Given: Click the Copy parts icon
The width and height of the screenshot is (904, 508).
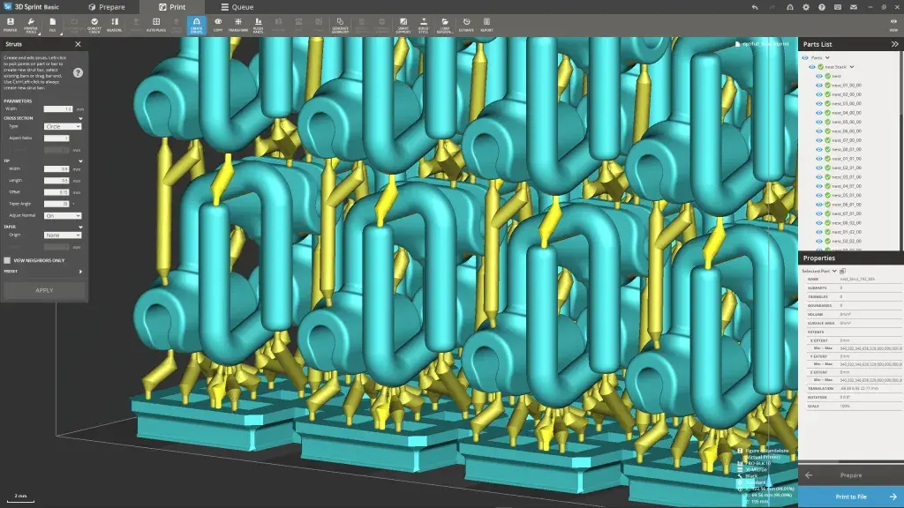Looking at the screenshot, I should pos(218,23).
